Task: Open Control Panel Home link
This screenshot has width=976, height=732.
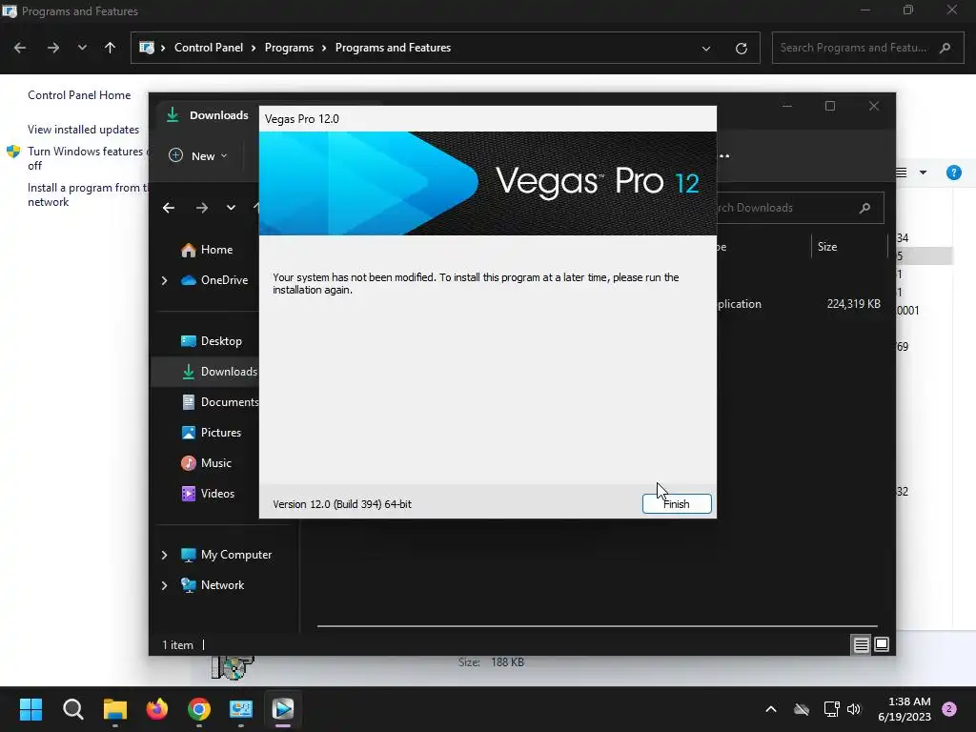Action: (x=79, y=95)
